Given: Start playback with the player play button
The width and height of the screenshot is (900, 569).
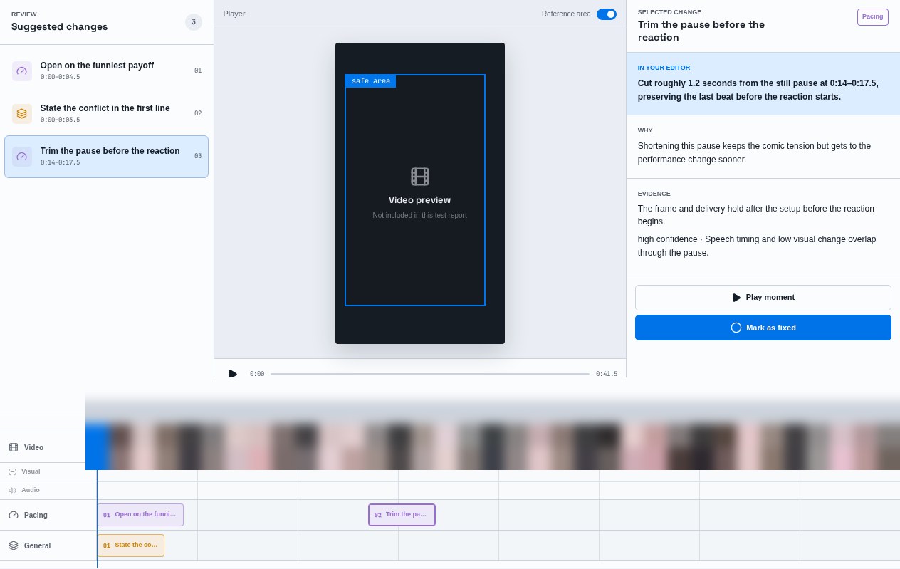Looking at the screenshot, I should pyautogui.click(x=233, y=374).
